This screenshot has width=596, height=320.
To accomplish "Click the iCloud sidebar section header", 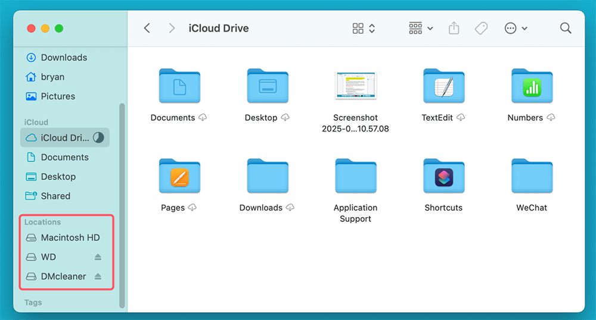I will coord(36,122).
